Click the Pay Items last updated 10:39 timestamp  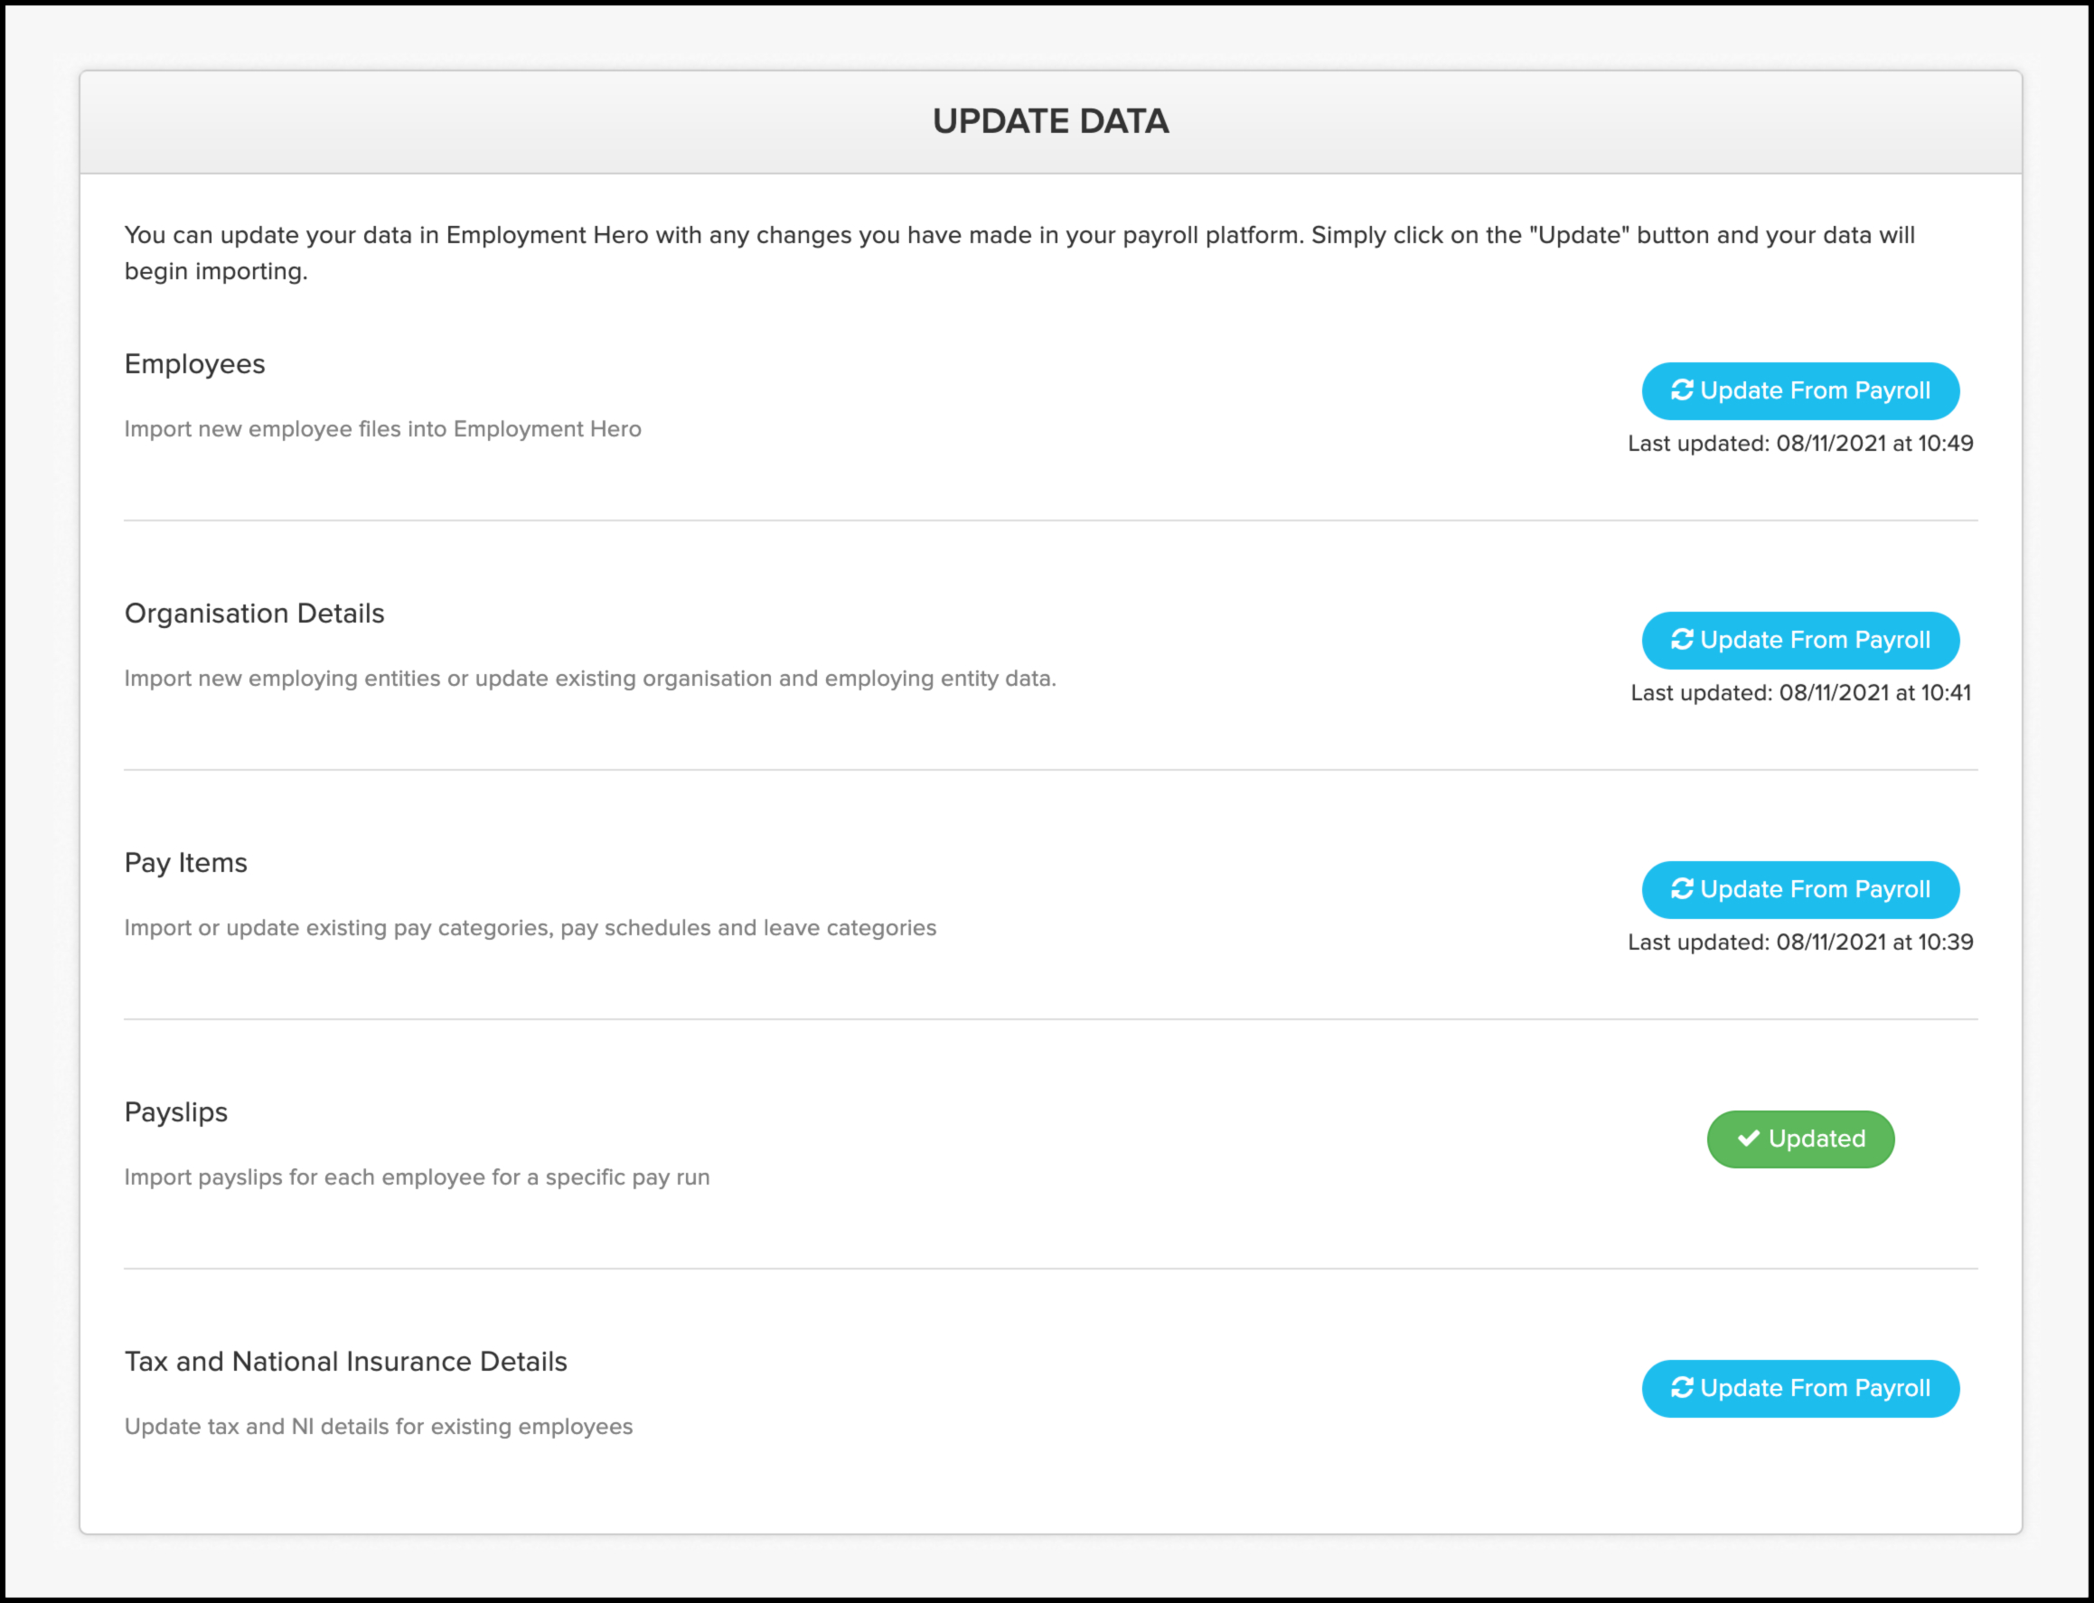pos(1800,942)
